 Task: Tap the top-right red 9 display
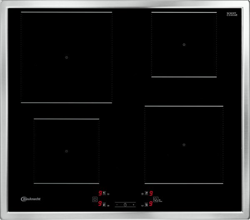click(151, 193)
